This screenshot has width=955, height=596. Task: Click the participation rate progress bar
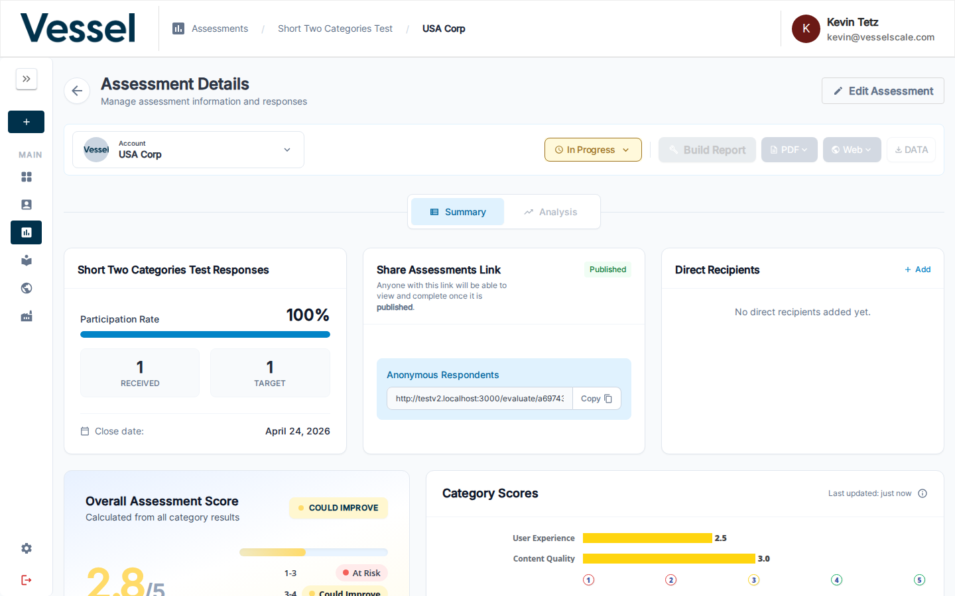pos(205,334)
